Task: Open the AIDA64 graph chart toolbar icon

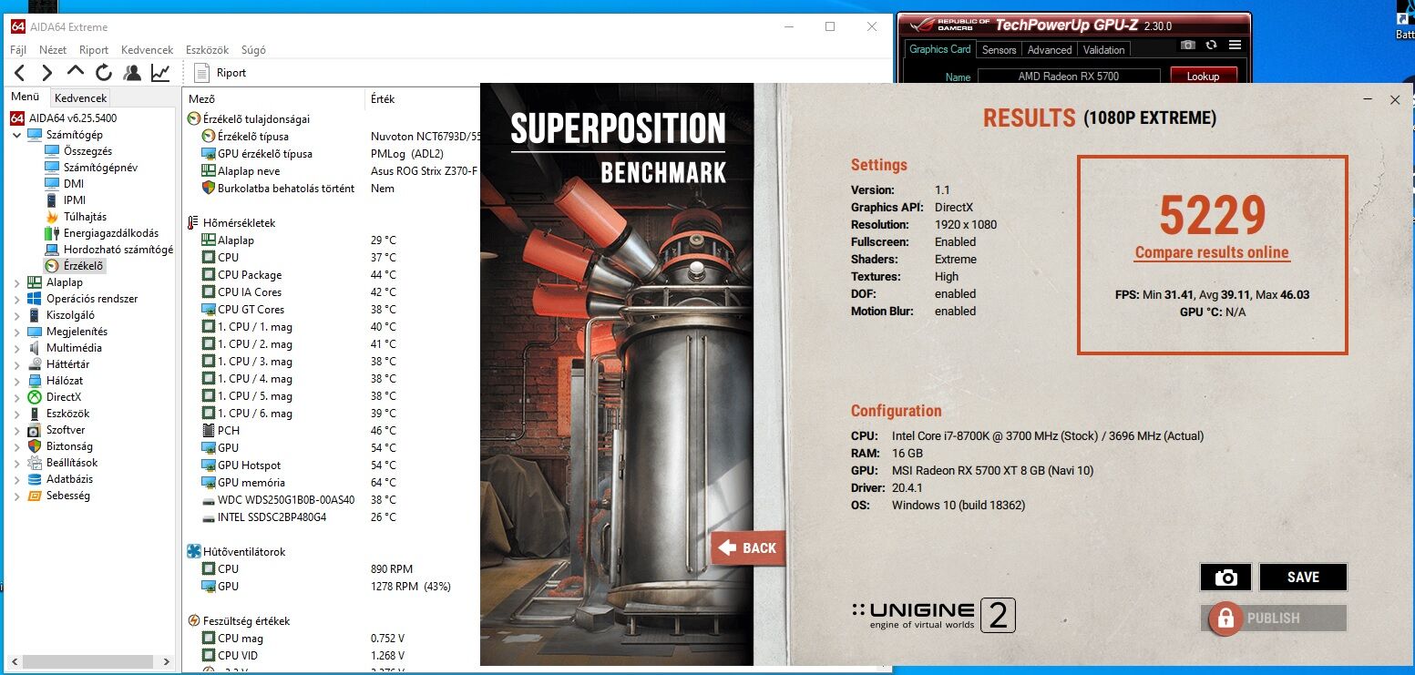Action: click(160, 73)
